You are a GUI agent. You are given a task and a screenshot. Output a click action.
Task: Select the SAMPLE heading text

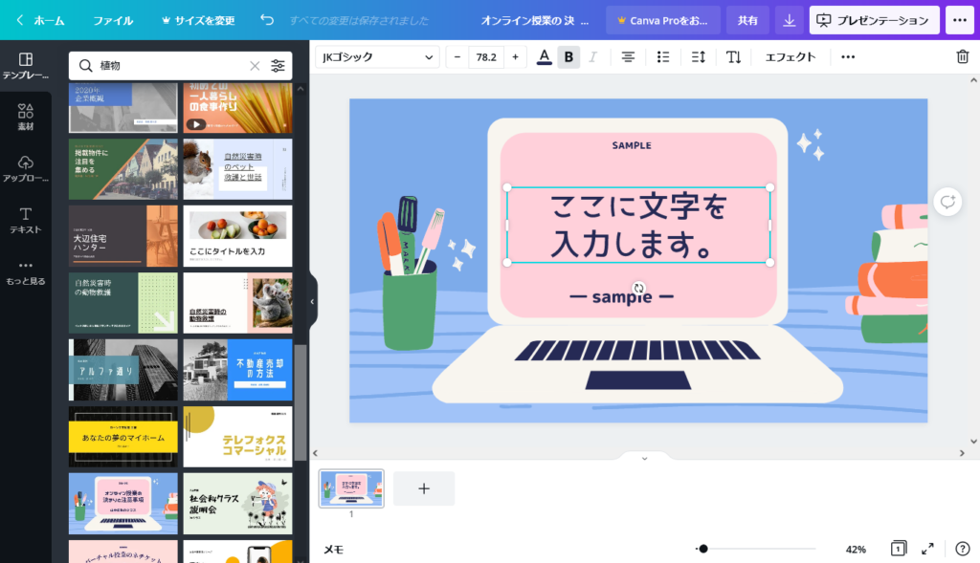[632, 145]
